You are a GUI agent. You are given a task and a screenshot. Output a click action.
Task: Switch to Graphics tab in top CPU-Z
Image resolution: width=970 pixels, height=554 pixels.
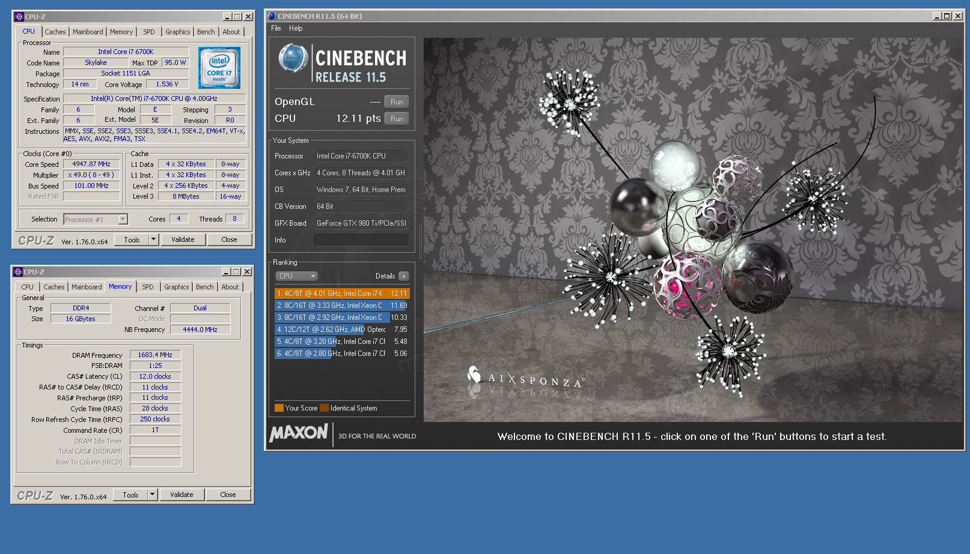tap(178, 32)
